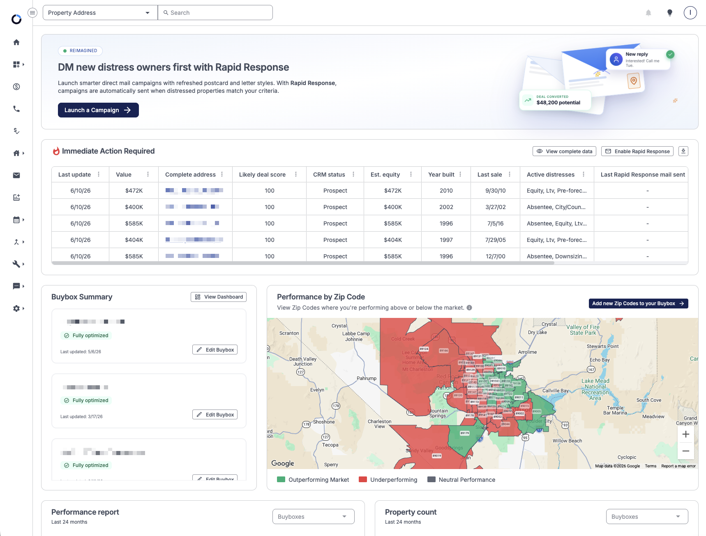Open the wrench tools sidebar icon
The image size is (706, 536).
pos(16,264)
